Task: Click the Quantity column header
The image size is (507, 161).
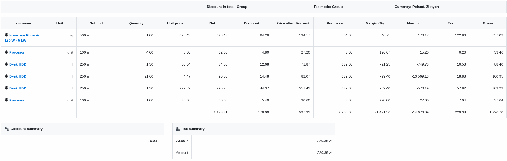Action: pyautogui.click(x=136, y=23)
